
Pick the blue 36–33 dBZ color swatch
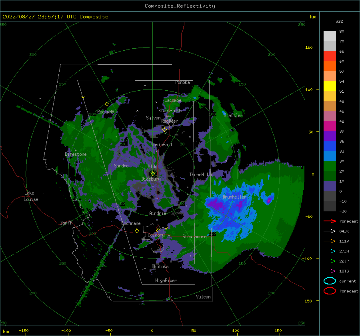330,146
